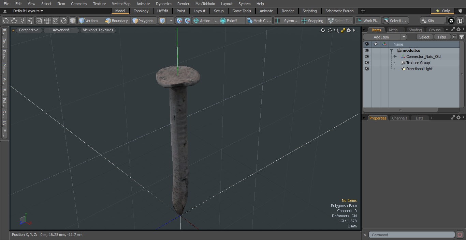
Task: Maximize viewport using orange expand icon
Action: pyautogui.click(x=343, y=30)
